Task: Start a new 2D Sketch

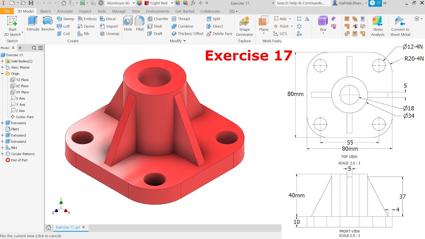Action: tap(12, 26)
